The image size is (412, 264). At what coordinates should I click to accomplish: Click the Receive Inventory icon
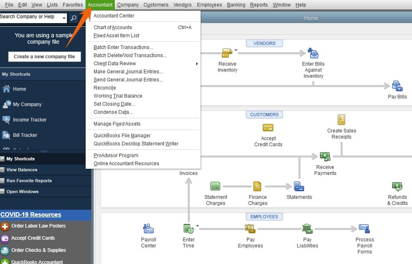coord(227,53)
